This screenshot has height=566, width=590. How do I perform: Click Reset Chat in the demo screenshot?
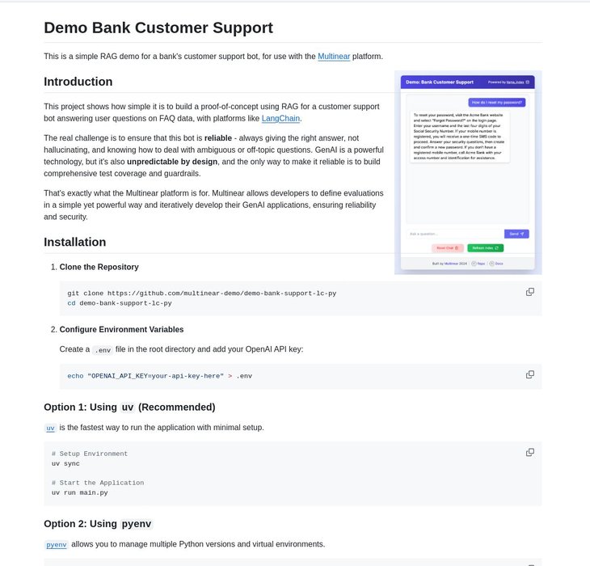tap(447, 247)
